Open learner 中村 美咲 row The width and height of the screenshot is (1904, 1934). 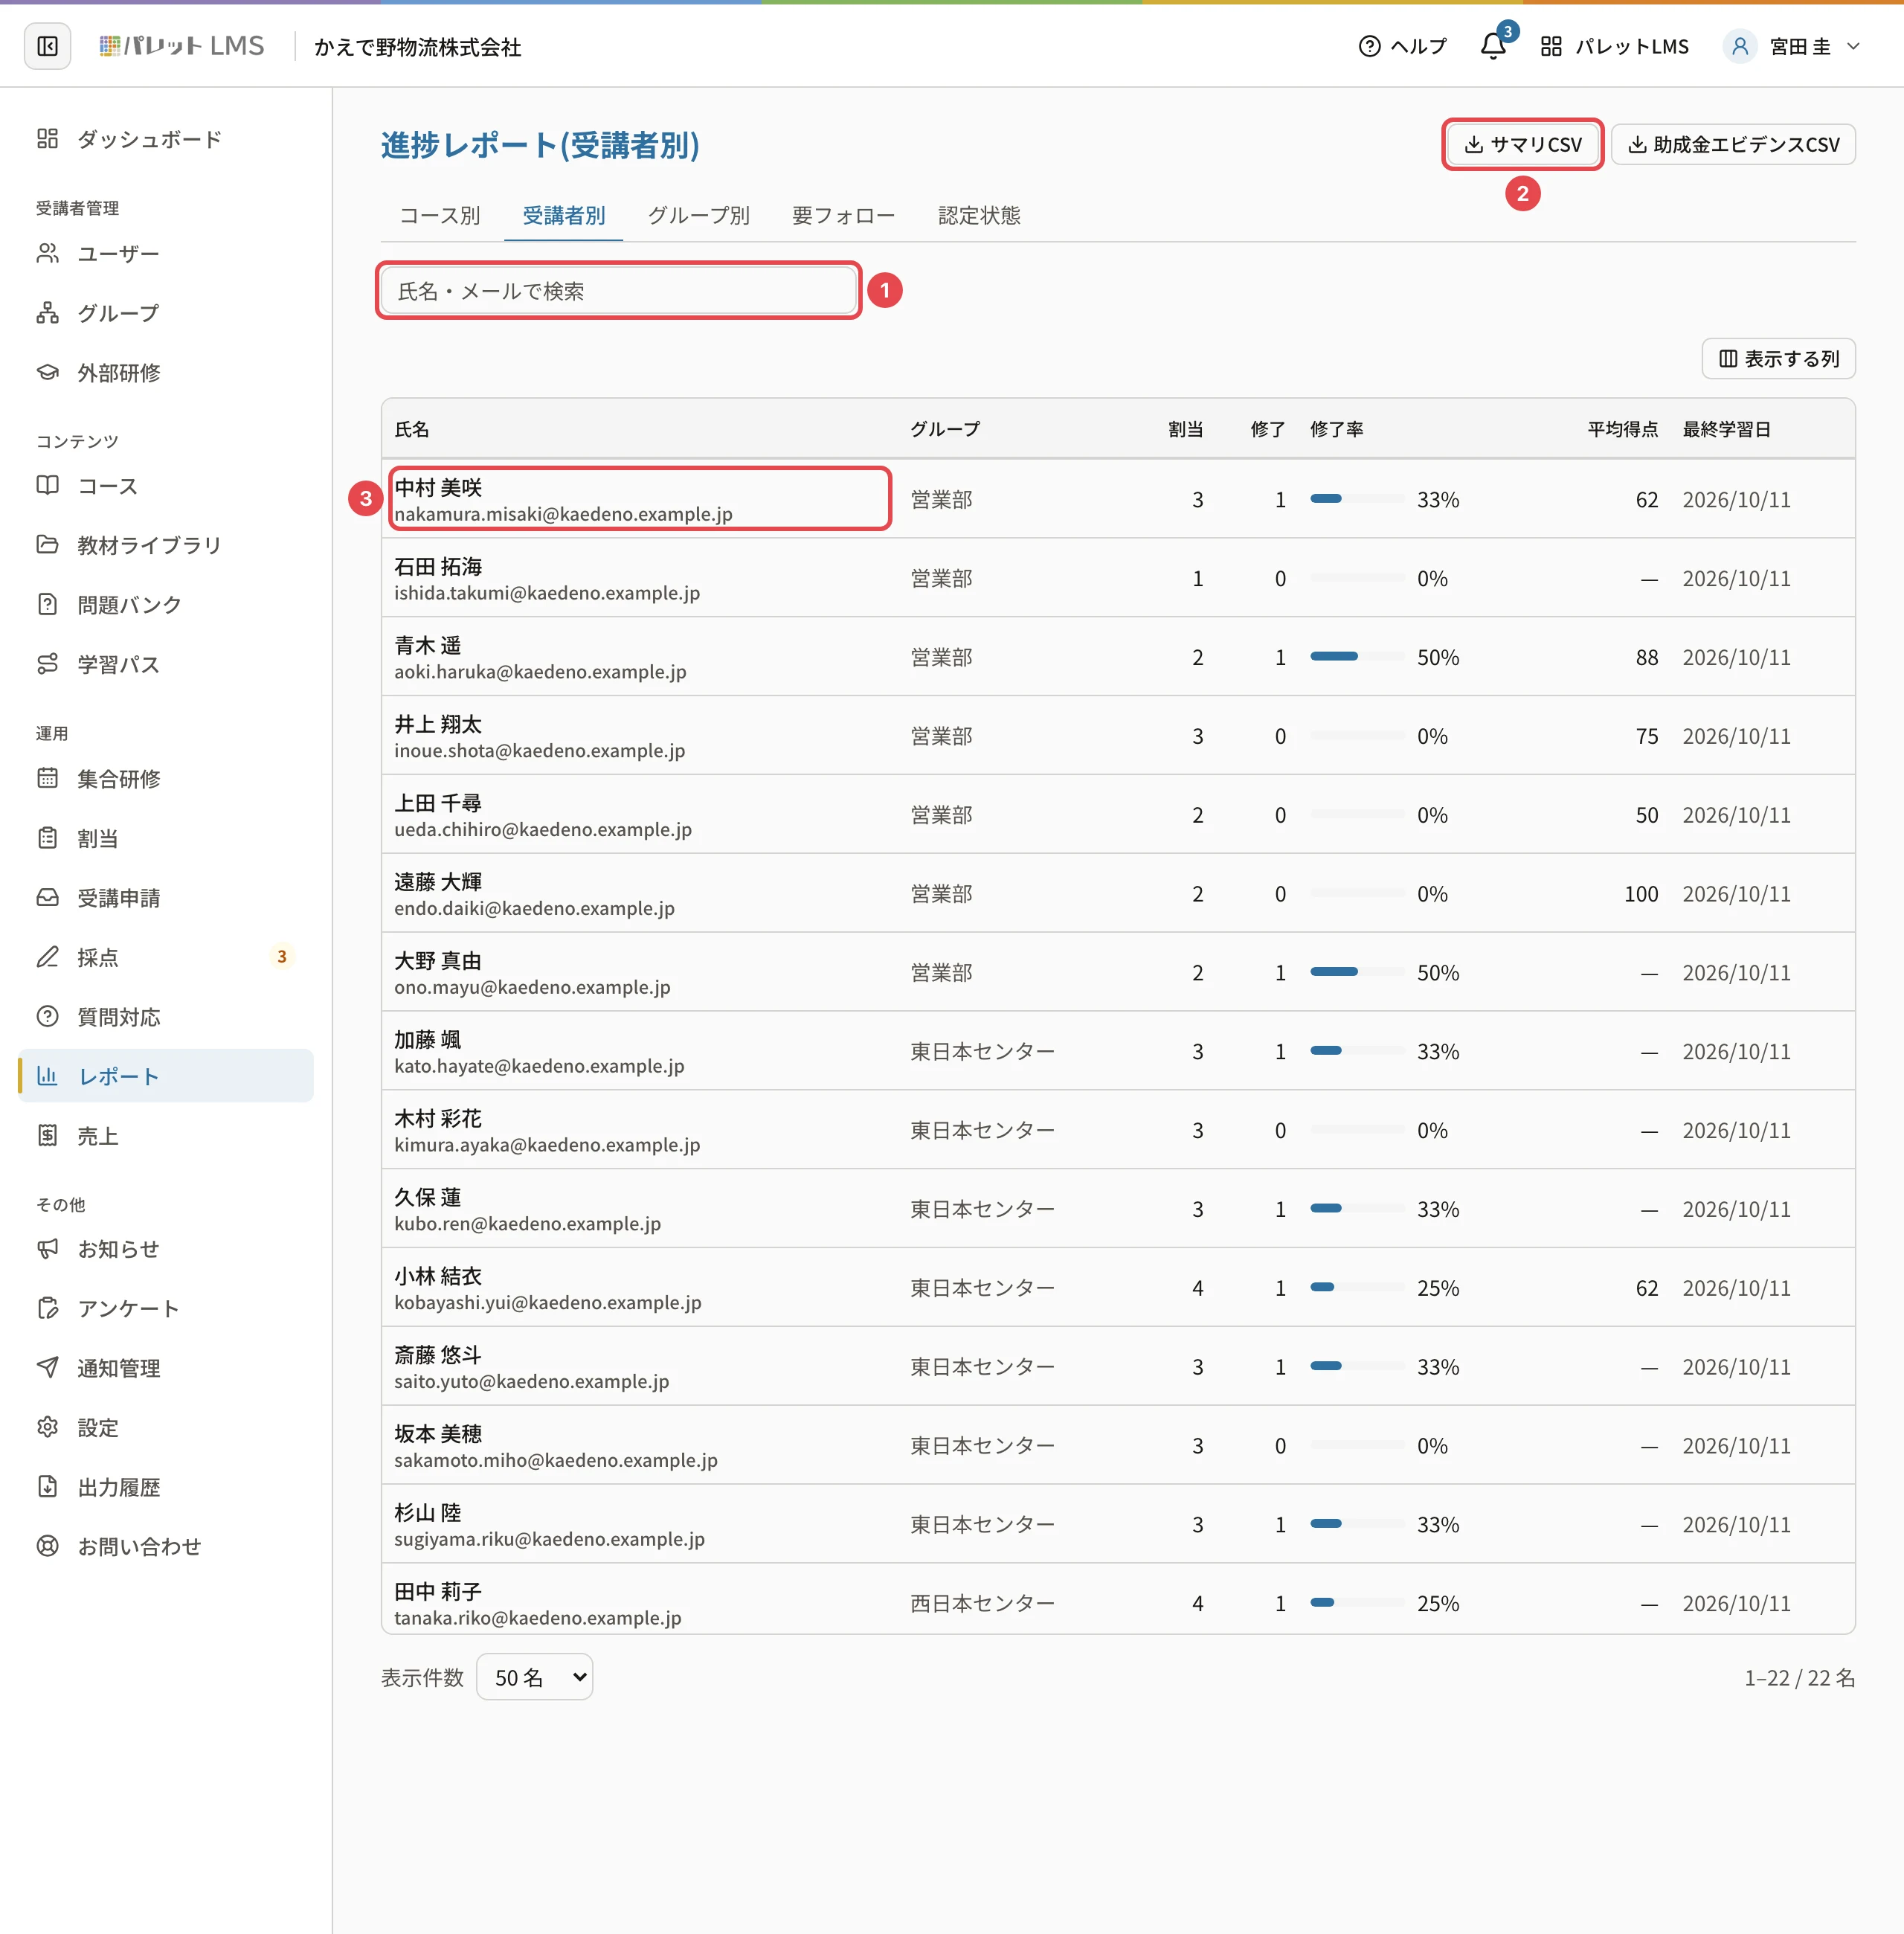pos(1118,499)
